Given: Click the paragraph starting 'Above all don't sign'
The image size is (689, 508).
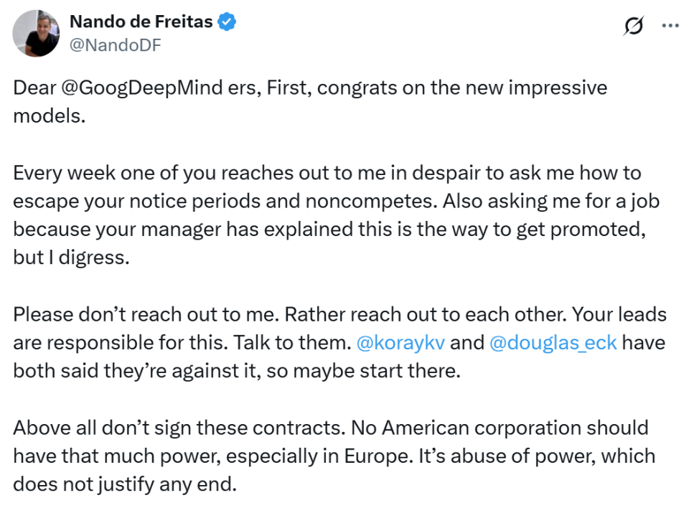Looking at the screenshot, I should pyautogui.click(x=334, y=456).
